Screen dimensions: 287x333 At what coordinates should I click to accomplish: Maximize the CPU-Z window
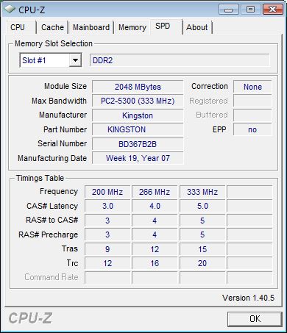250,10
